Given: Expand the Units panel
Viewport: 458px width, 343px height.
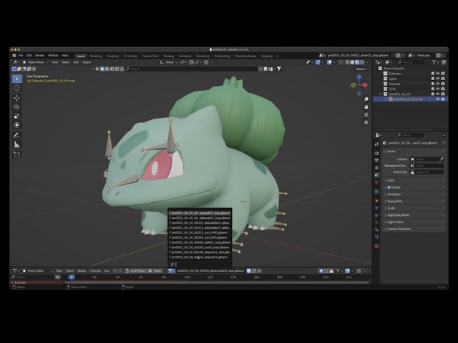Looking at the screenshot, I should point(391,181).
